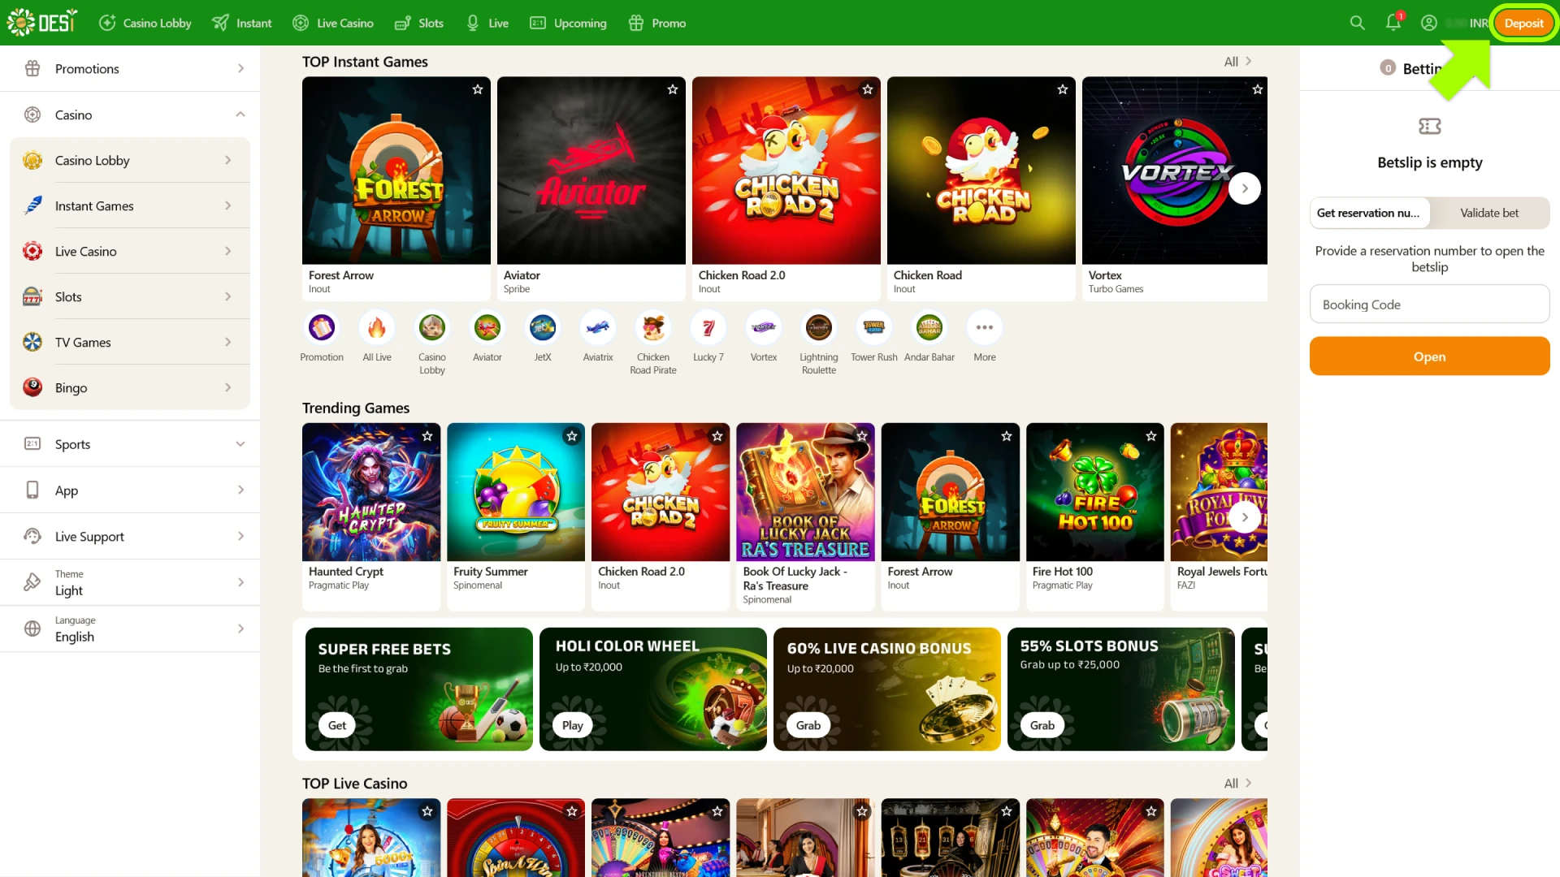Viewport: 1560px width, 877px height.
Task: Switch to the Validate bet tab
Action: click(x=1489, y=213)
